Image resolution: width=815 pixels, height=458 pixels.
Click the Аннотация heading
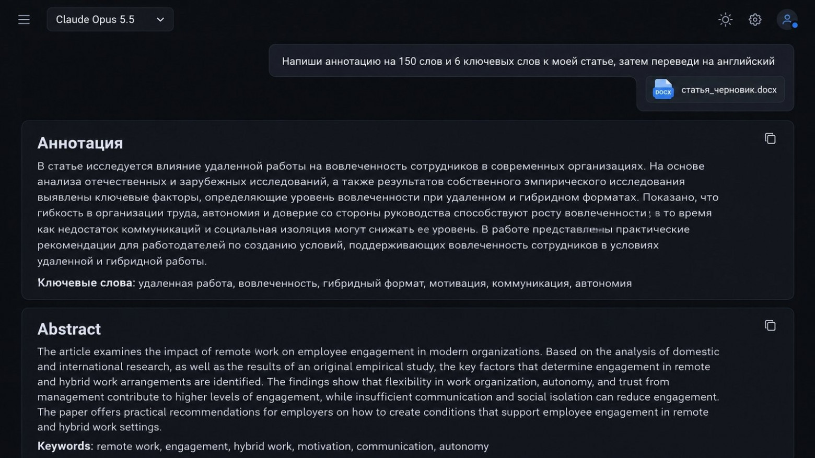tap(80, 143)
